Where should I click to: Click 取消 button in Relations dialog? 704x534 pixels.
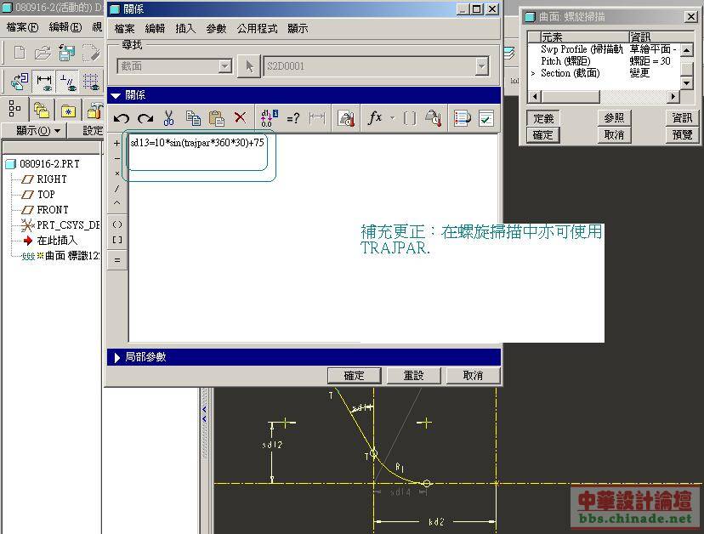473,376
